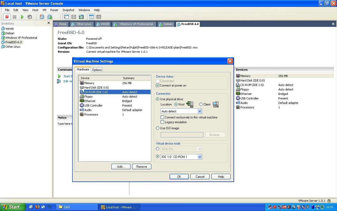The image size is (337, 211).
Task: Switch to the Windows XP Professional tab
Action: (x=134, y=24)
